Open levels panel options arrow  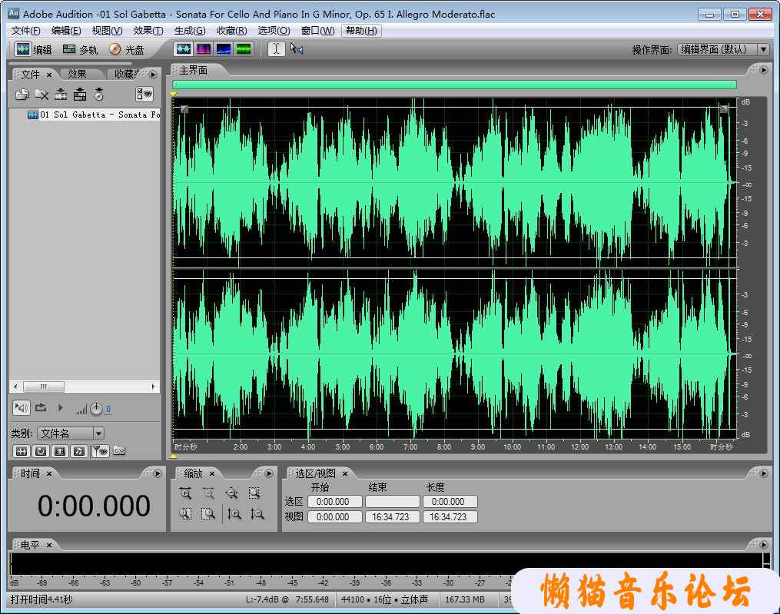point(764,545)
